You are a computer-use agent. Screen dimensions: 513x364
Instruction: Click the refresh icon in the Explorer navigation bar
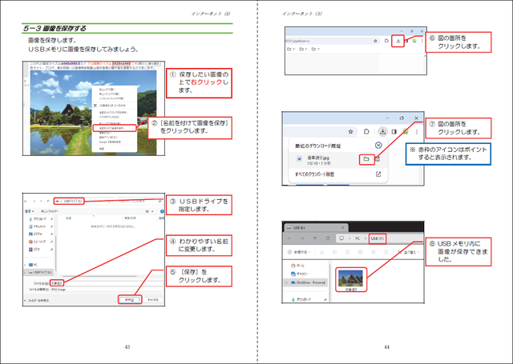328,238
